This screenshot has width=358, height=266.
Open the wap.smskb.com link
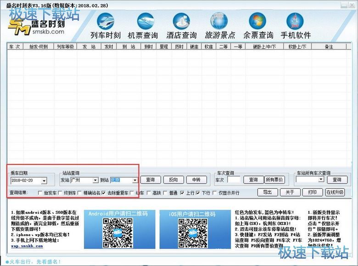[27, 246]
